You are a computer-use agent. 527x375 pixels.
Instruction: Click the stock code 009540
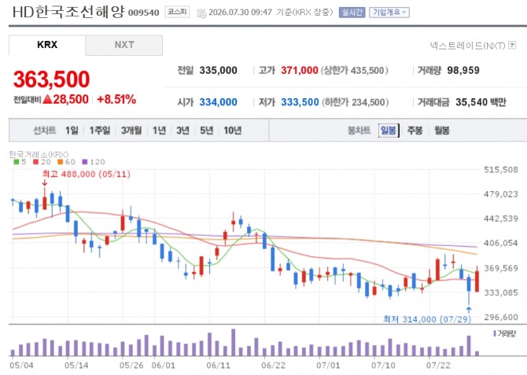click(143, 13)
